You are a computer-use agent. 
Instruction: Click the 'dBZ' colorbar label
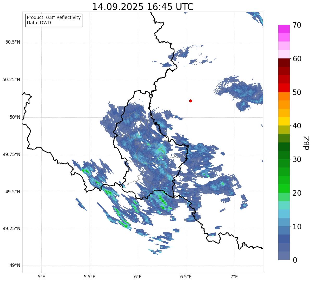click(x=307, y=142)
